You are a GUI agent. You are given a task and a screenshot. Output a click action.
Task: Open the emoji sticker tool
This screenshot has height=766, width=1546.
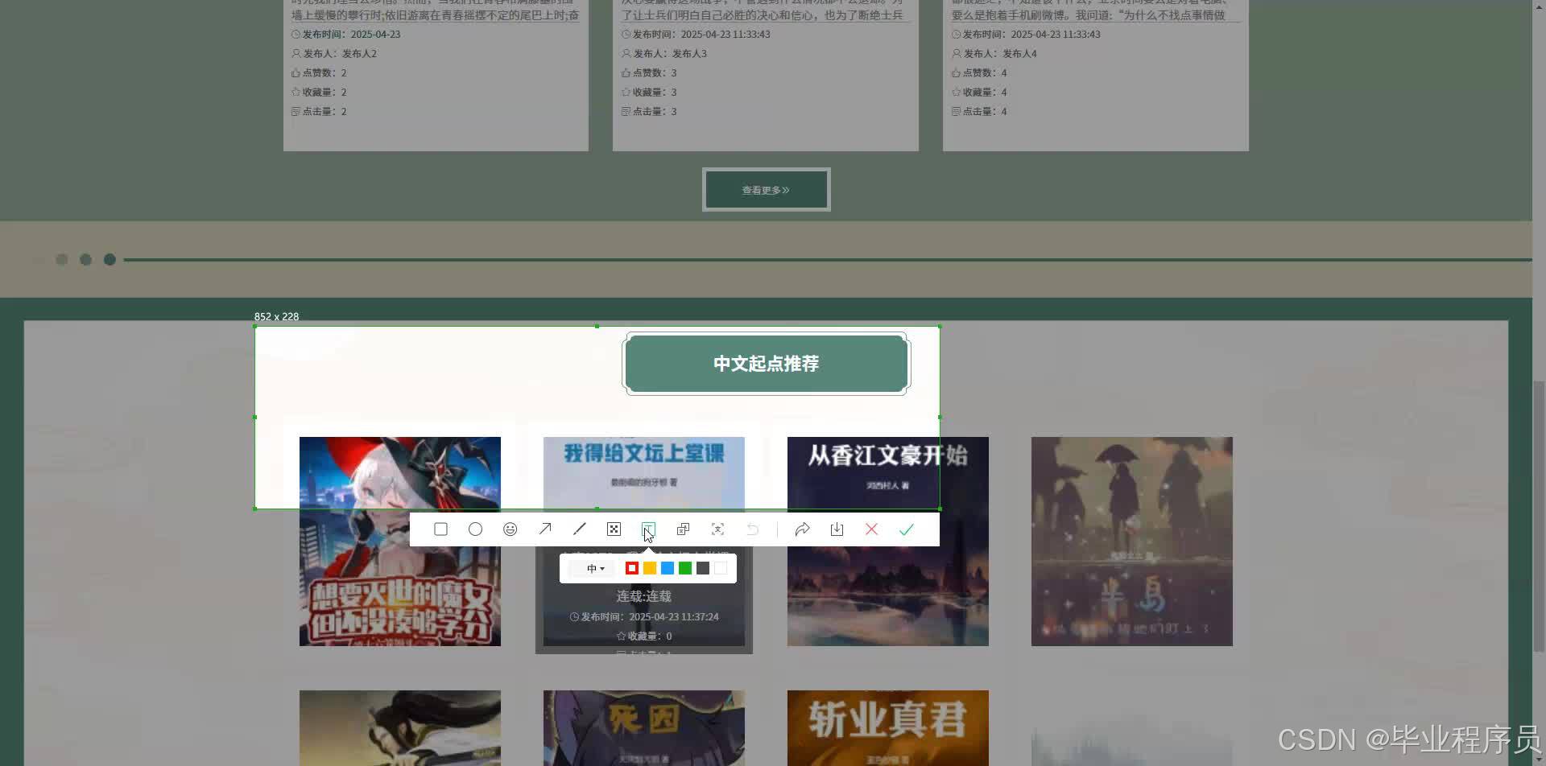tap(510, 529)
